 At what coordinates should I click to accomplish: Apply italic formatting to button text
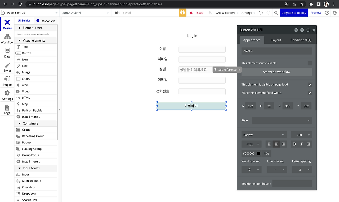pyautogui.click(x=301, y=144)
